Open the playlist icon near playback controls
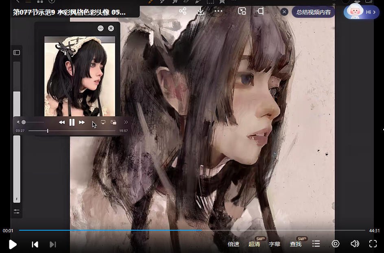This screenshot has height=253, width=384. 316,244
